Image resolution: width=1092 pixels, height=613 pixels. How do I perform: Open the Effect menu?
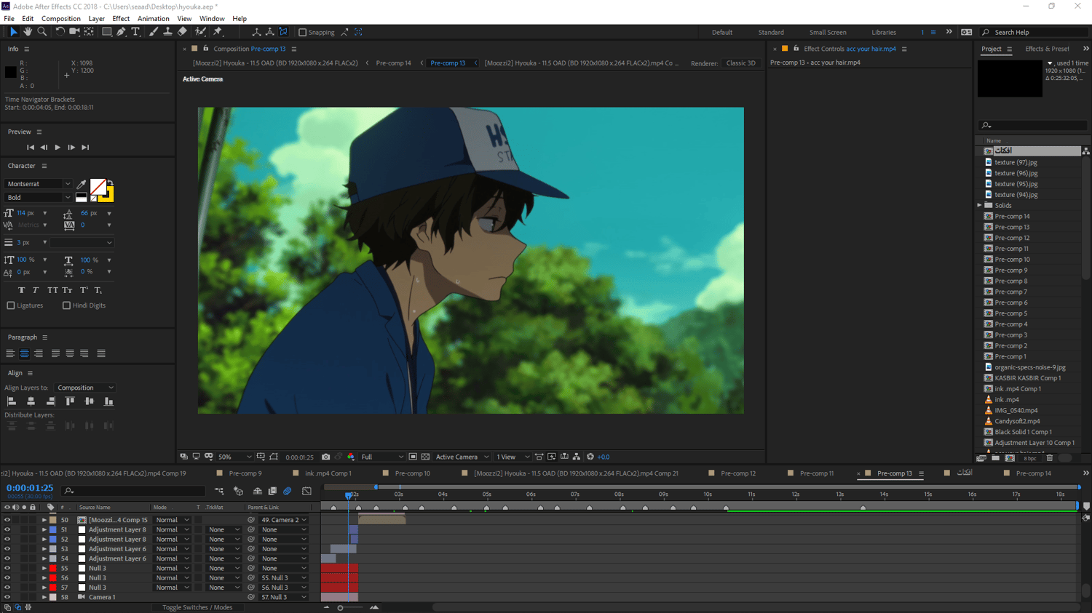point(121,19)
